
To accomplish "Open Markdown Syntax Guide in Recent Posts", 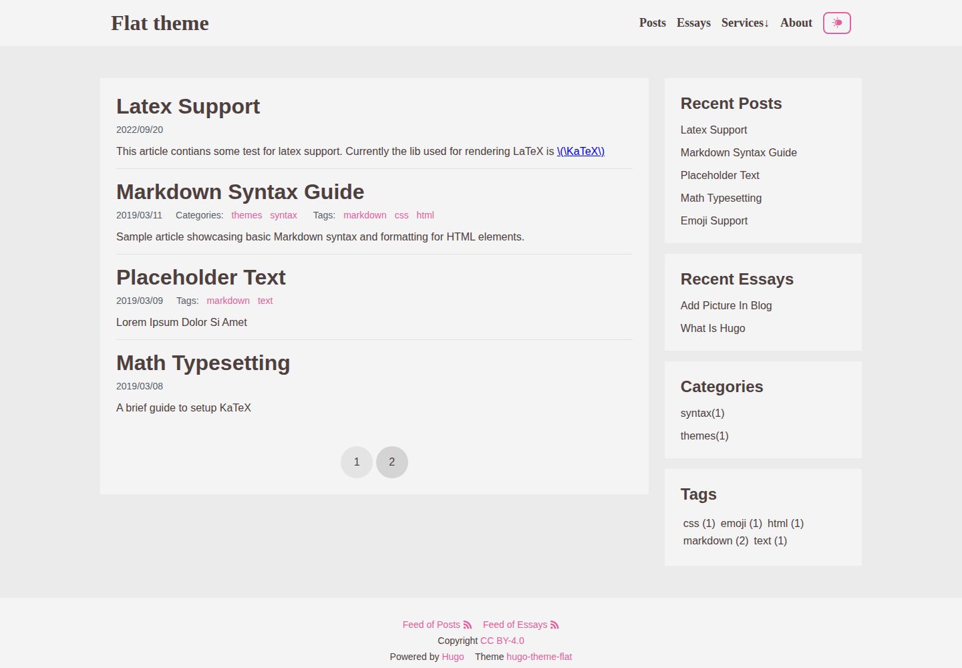I will (739, 152).
